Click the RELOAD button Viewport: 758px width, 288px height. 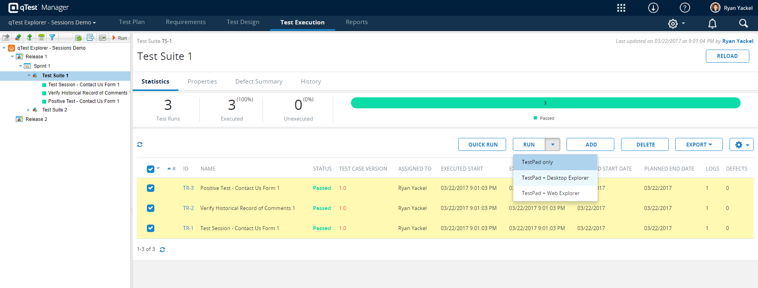727,56
